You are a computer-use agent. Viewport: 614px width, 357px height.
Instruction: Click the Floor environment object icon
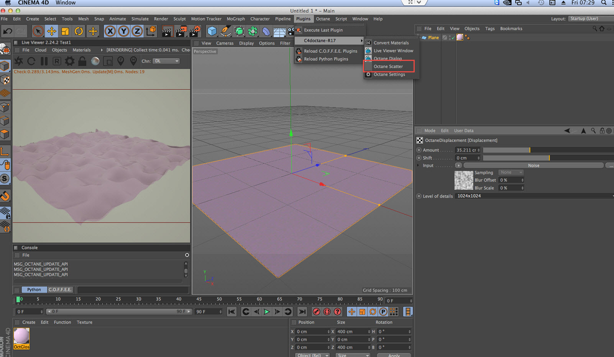click(279, 31)
